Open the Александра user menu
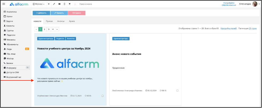262x108 pixels. [245, 4]
